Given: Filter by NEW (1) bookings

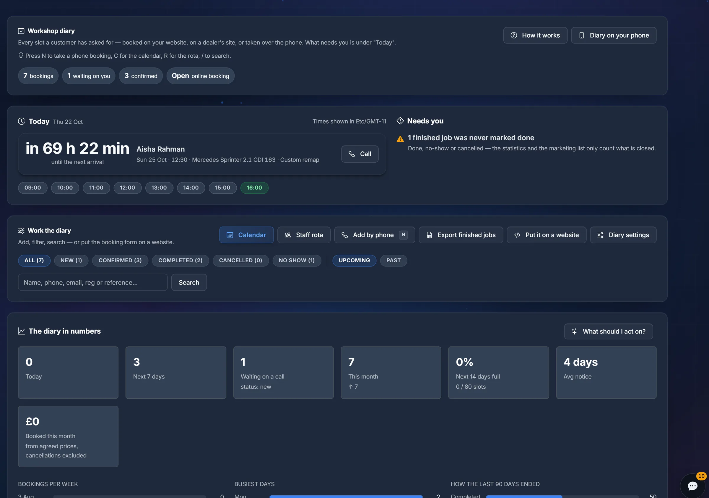Looking at the screenshot, I should [71, 260].
